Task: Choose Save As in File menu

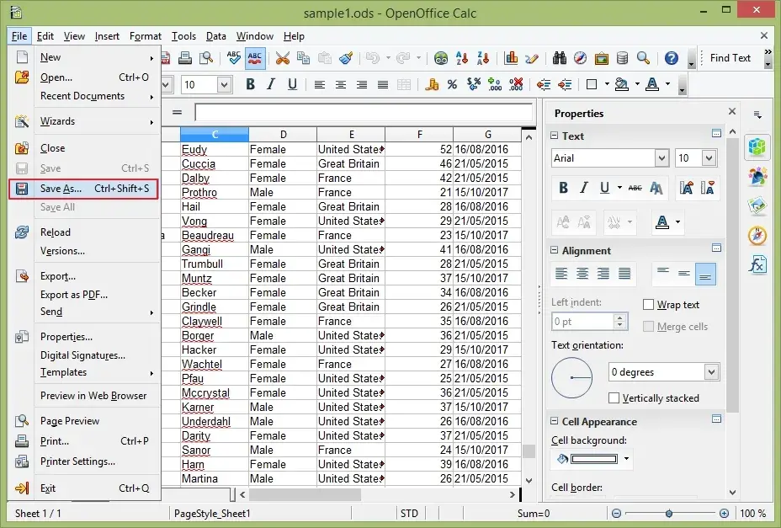Action: coord(83,189)
